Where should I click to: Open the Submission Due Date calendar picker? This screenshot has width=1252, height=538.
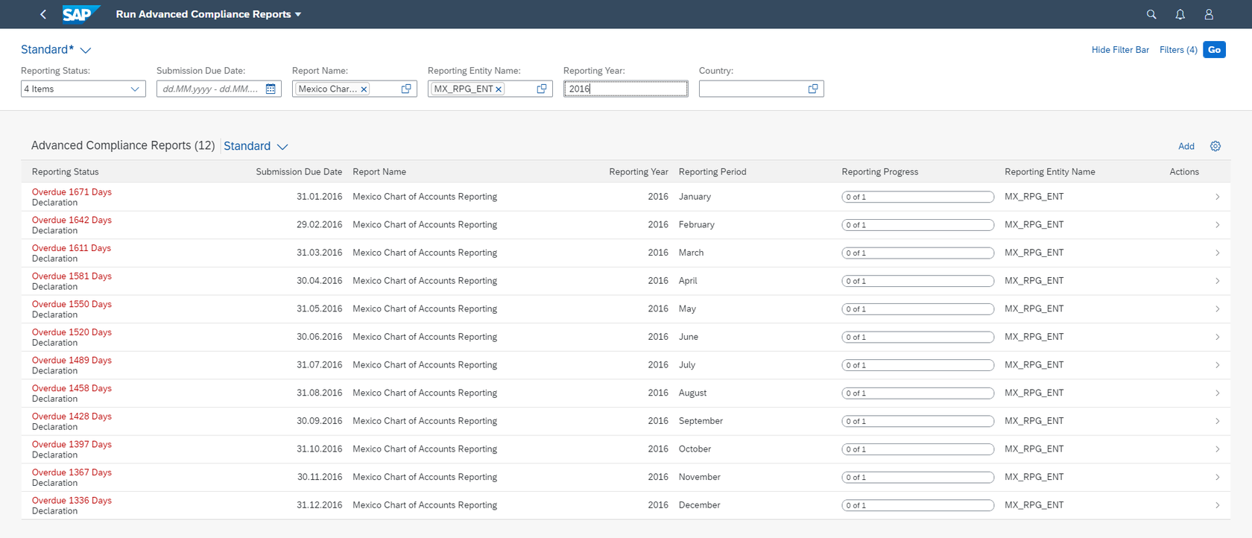coord(271,89)
